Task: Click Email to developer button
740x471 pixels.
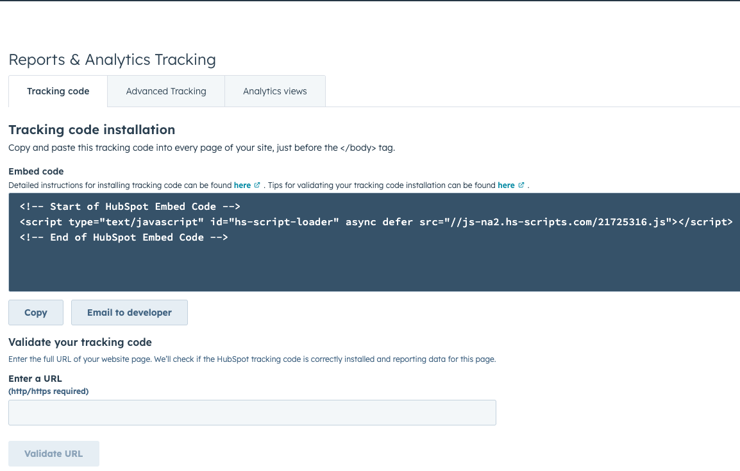Action: [x=130, y=313]
